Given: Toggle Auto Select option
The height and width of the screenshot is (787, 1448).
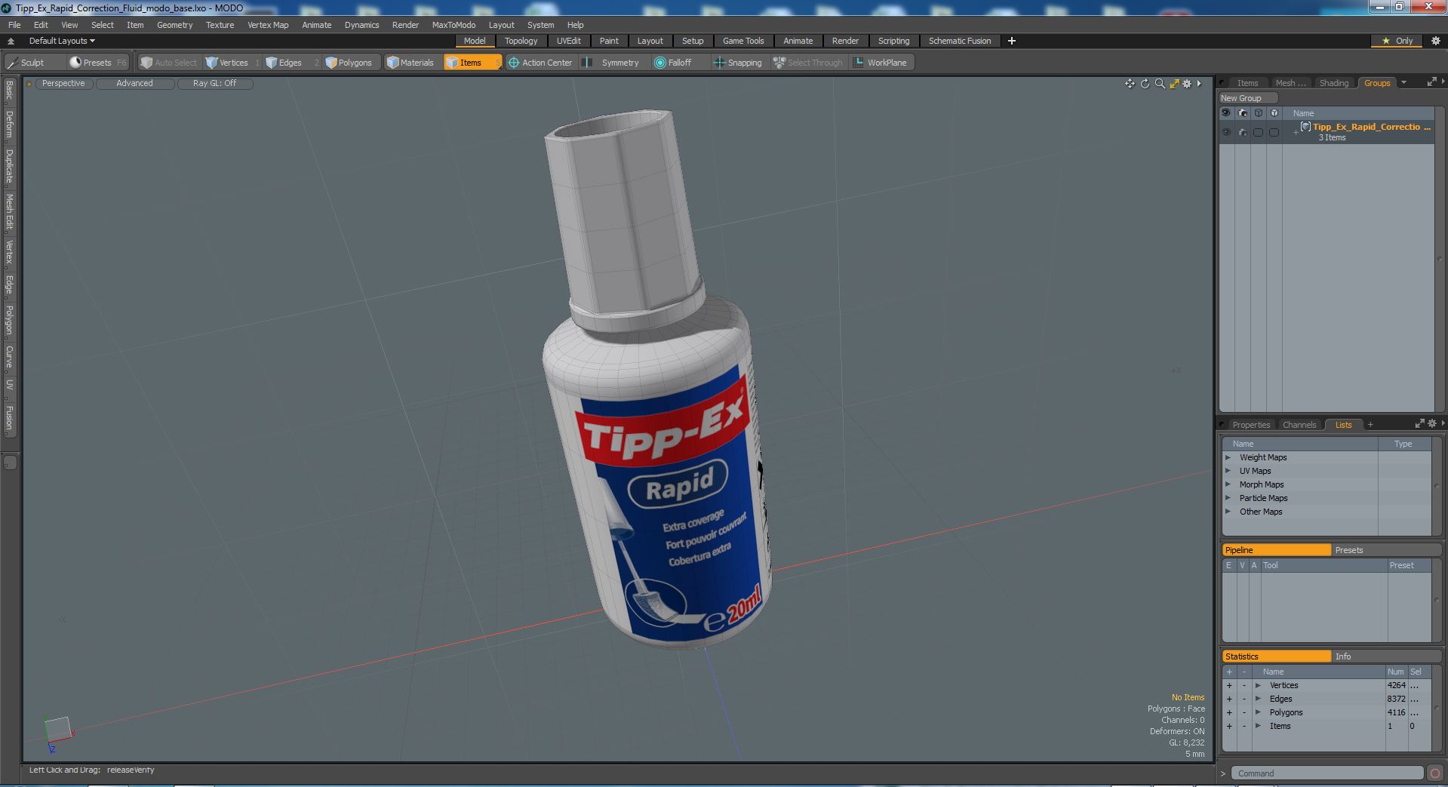Looking at the screenshot, I should 168,63.
